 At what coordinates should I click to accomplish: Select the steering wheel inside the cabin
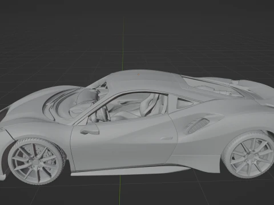point(104,113)
